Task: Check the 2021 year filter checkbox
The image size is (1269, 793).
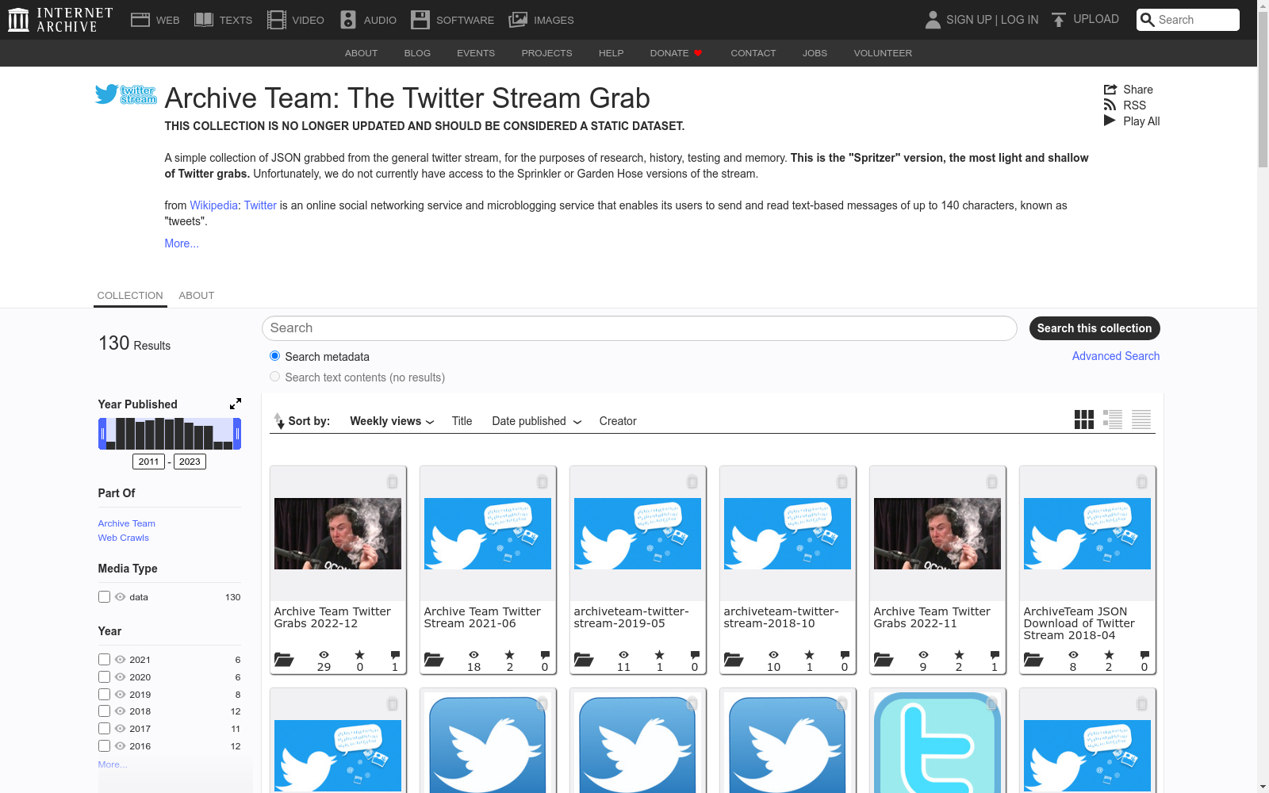Action: pyautogui.click(x=104, y=659)
